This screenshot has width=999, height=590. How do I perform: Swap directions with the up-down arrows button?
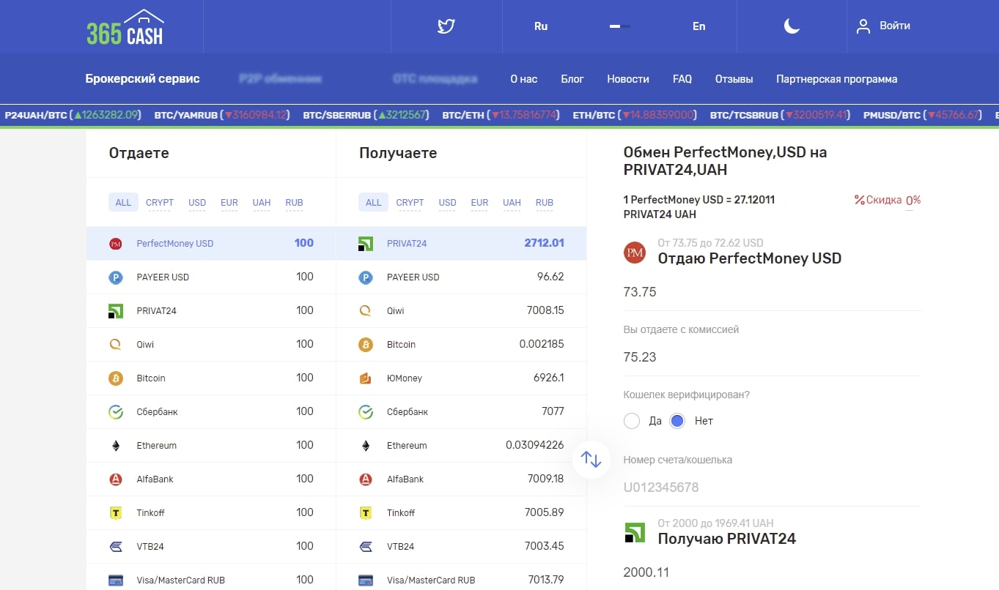click(591, 459)
